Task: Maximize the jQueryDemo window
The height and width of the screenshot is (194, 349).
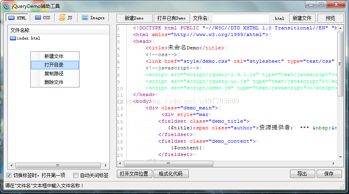Action: pos(321,5)
